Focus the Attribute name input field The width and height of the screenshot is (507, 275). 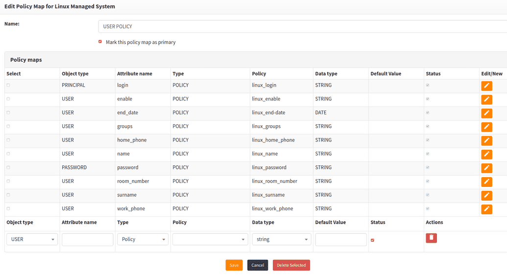[88, 239]
